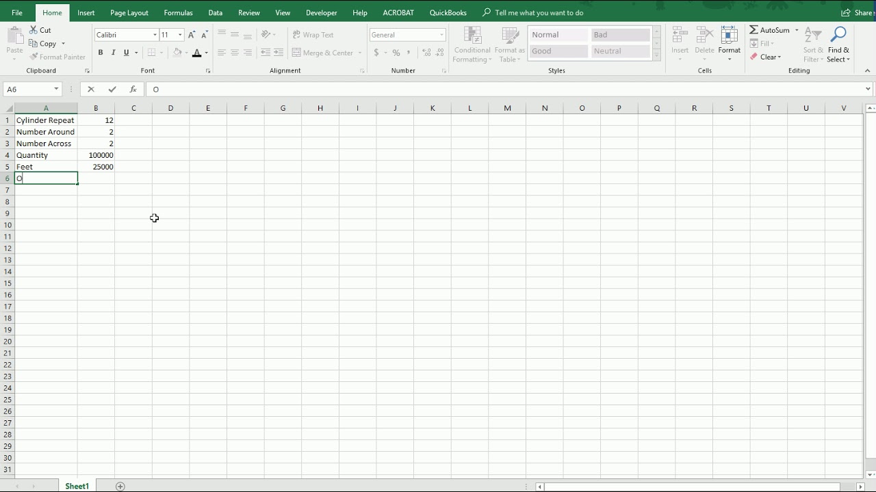The image size is (876, 492).
Task: Open the File tab
Action: pos(17,13)
